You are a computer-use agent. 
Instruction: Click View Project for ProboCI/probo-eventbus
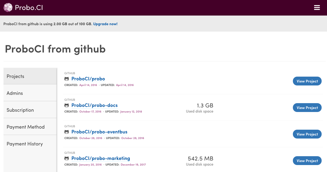click(x=307, y=134)
